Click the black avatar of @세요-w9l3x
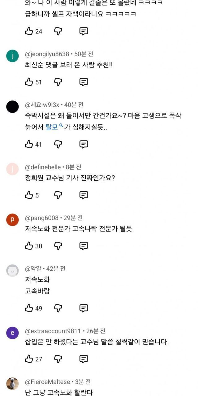The image size is (198, 396). pos(13,107)
